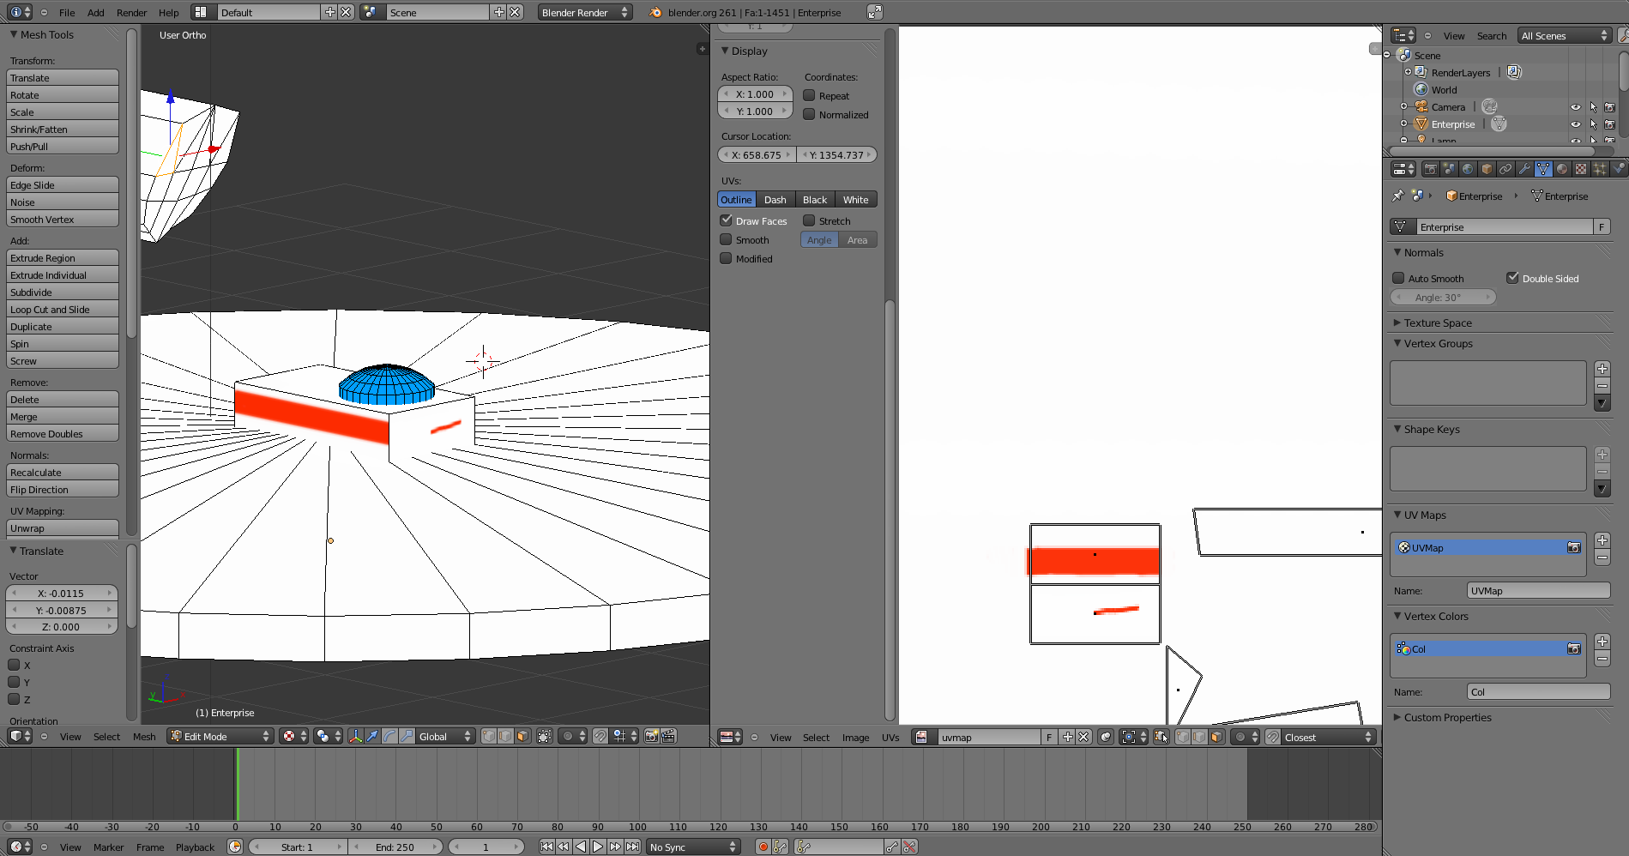
Task: Enable the Stretch checkbox
Action: pyautogui.click(x=809, y=220)
